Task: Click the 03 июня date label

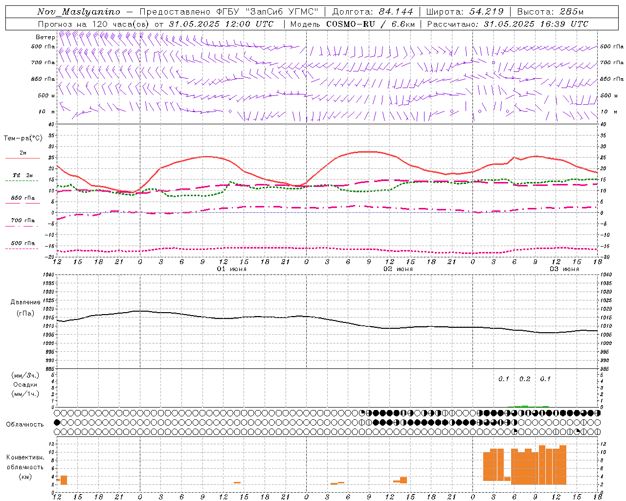Action: pyautogui.click(x=564, y=269)
